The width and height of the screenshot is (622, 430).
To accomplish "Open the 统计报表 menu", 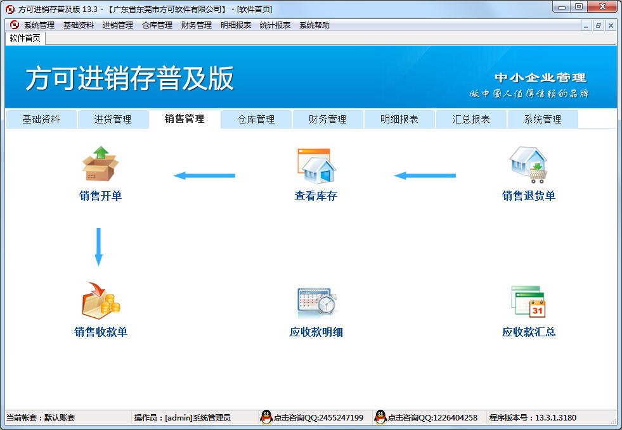I will [275, 25].
